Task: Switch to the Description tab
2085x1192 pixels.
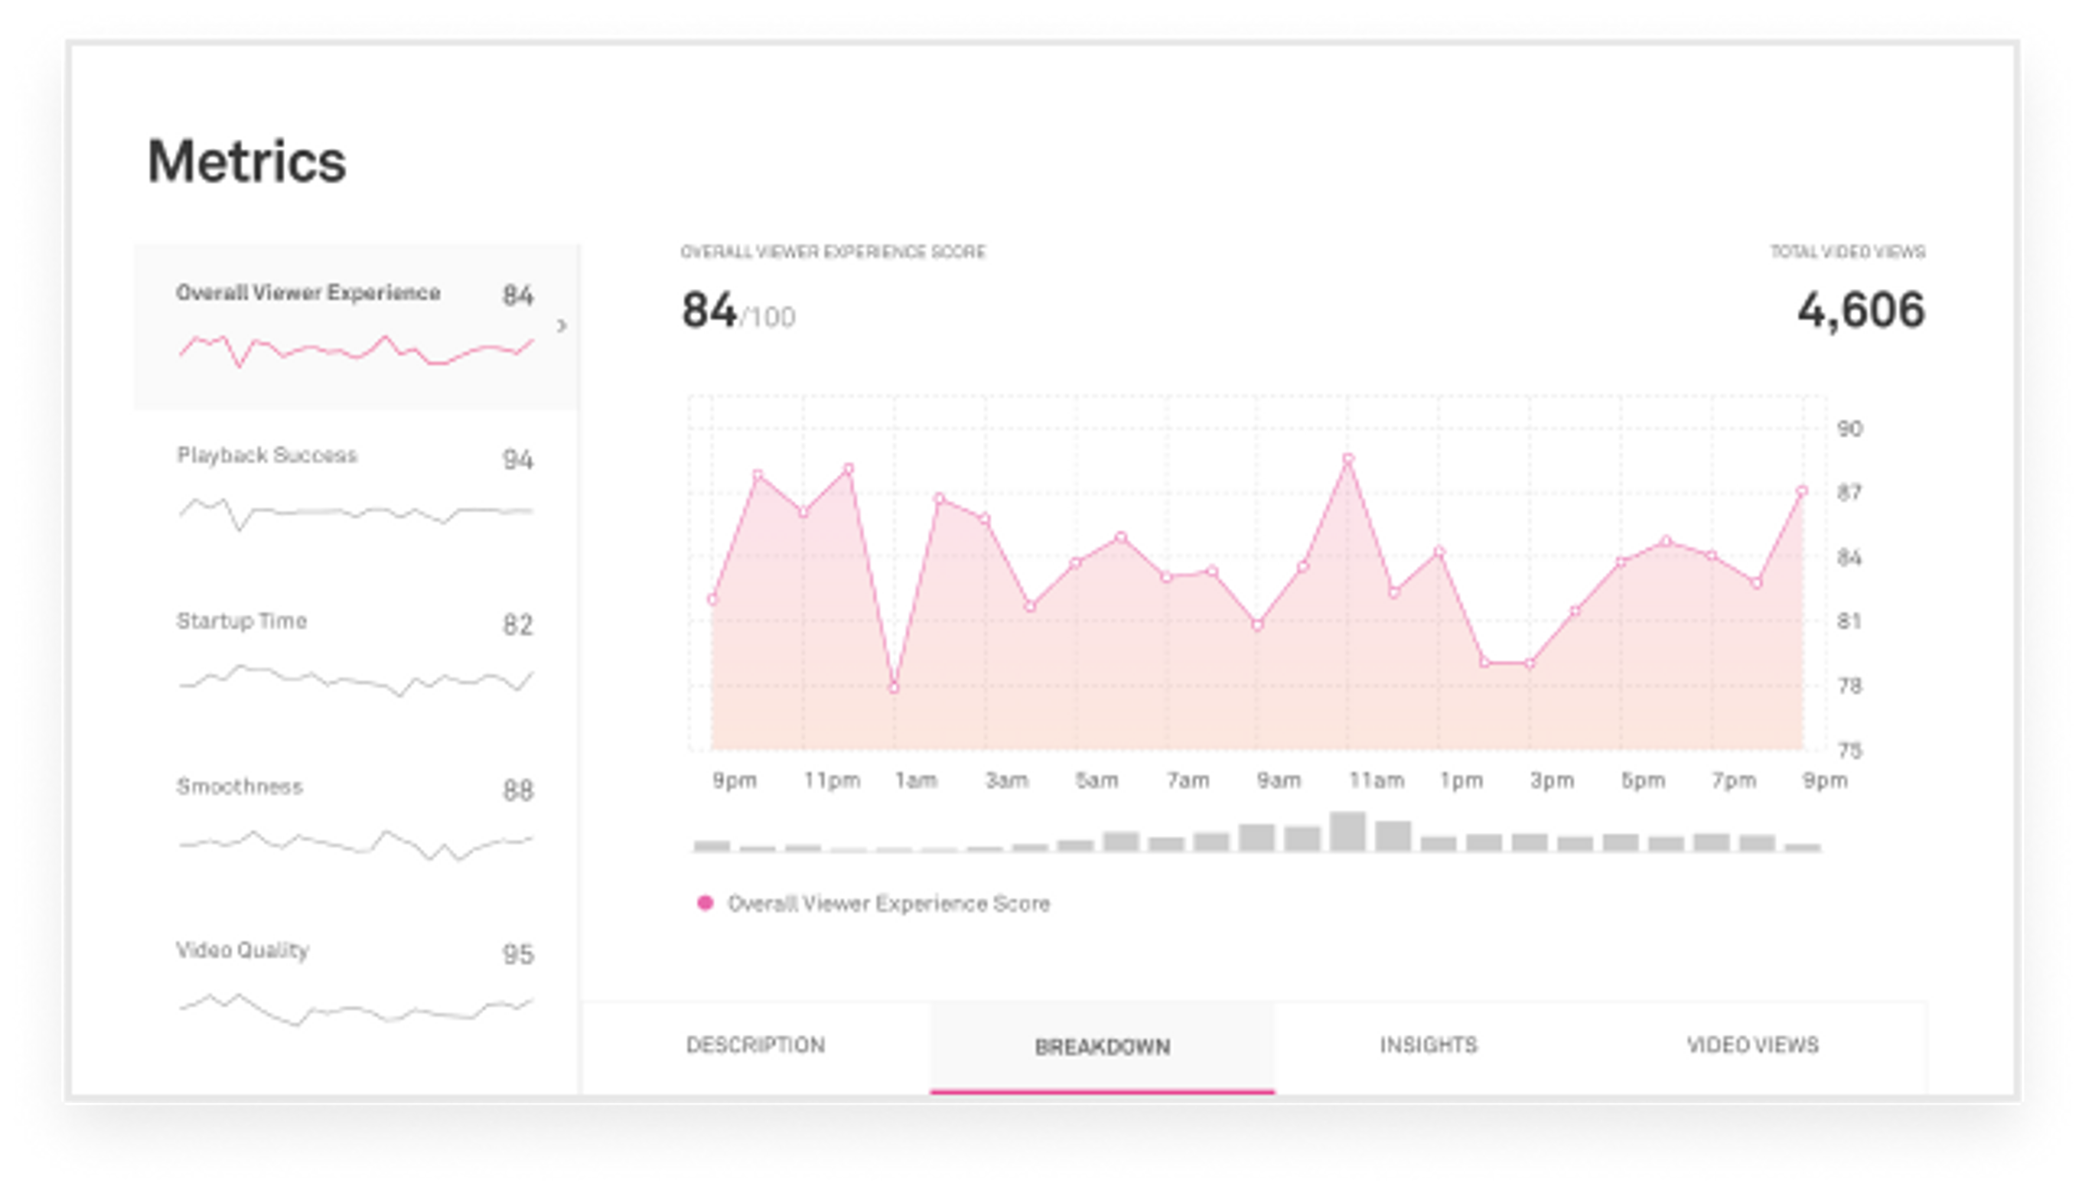Action: (755, 1045)
